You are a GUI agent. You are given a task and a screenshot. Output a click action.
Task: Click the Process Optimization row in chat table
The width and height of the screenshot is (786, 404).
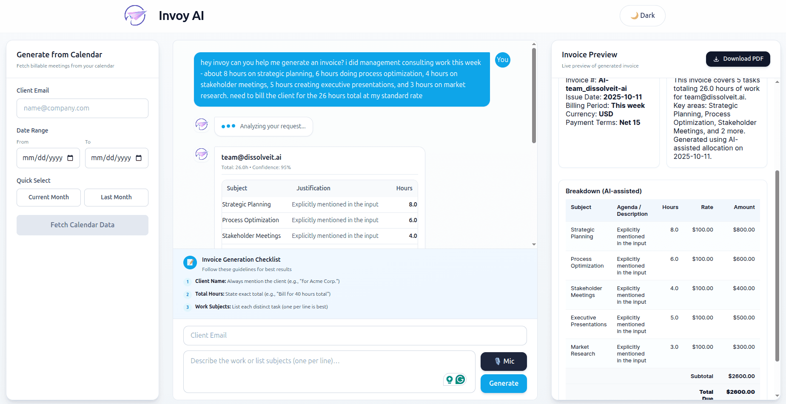pyautogui.click(x=320, y=220)
